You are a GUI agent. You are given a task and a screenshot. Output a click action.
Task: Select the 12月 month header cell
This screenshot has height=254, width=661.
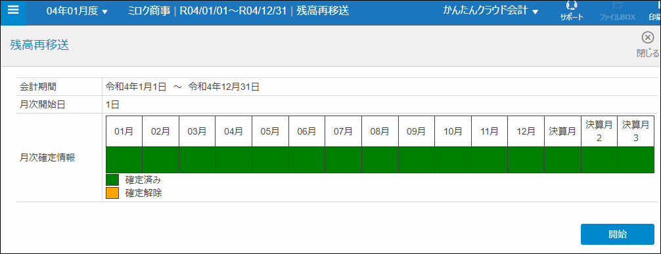526,131
